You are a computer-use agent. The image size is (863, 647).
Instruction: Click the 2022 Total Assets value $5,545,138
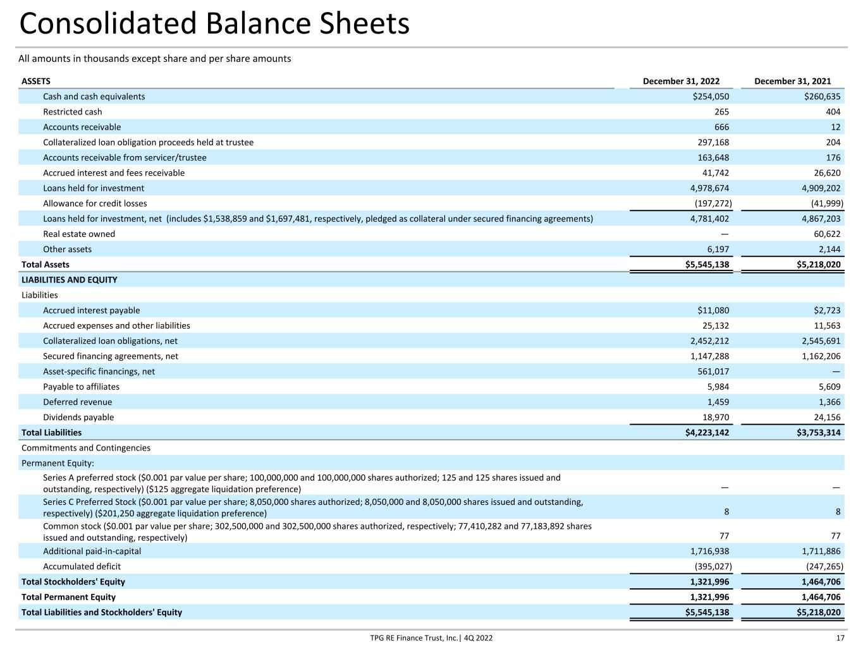[x=707, y=265]
